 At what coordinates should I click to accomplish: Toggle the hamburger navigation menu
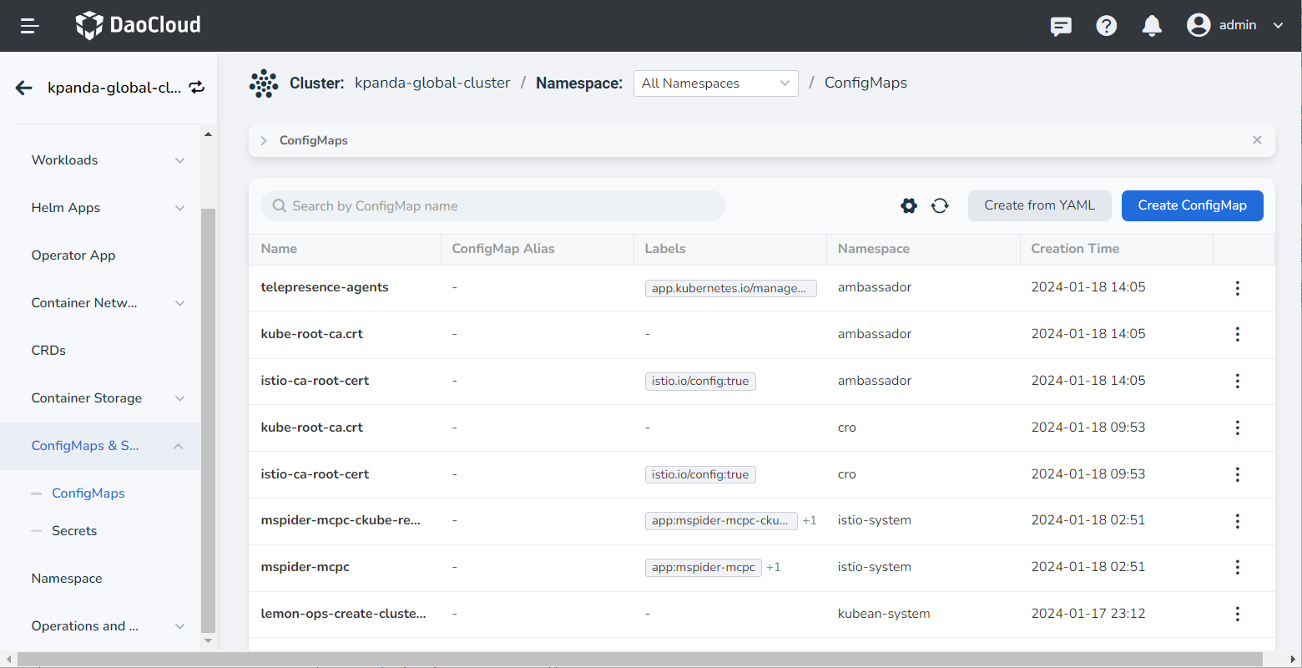tap(30, 26)
